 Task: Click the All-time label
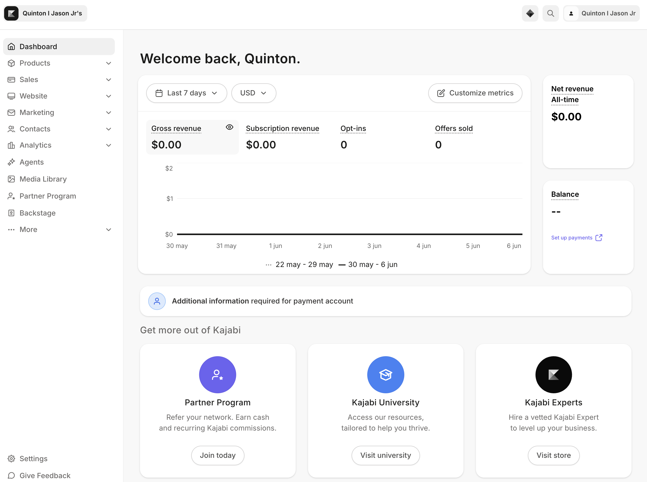(x=565, y=100)
